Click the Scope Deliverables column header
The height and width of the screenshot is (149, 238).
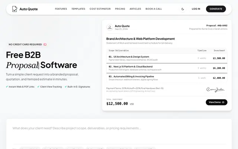tap(119, 51)
